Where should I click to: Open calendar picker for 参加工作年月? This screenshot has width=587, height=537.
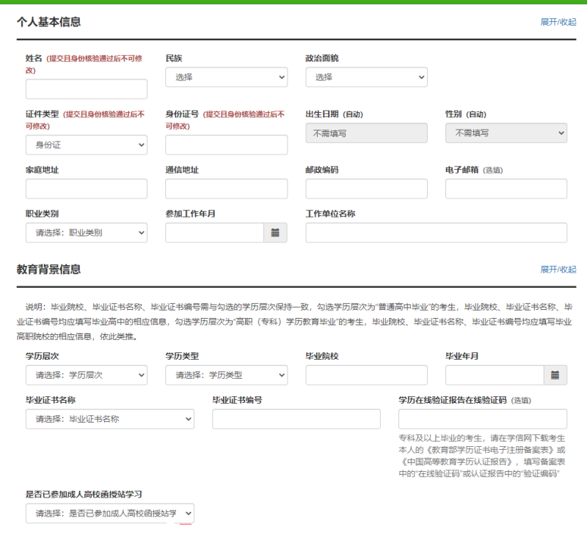[x=275, y=233]
